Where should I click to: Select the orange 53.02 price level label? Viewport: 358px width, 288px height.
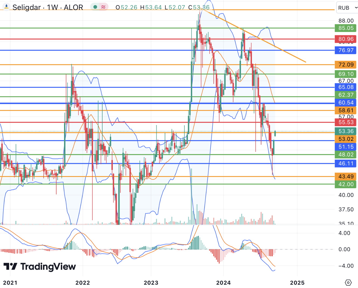[x=346, y=139]
